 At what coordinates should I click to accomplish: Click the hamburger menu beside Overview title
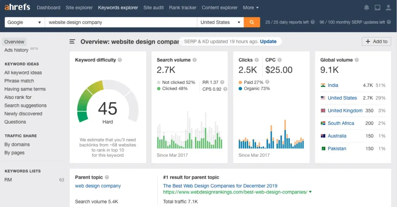pos(72,42)
